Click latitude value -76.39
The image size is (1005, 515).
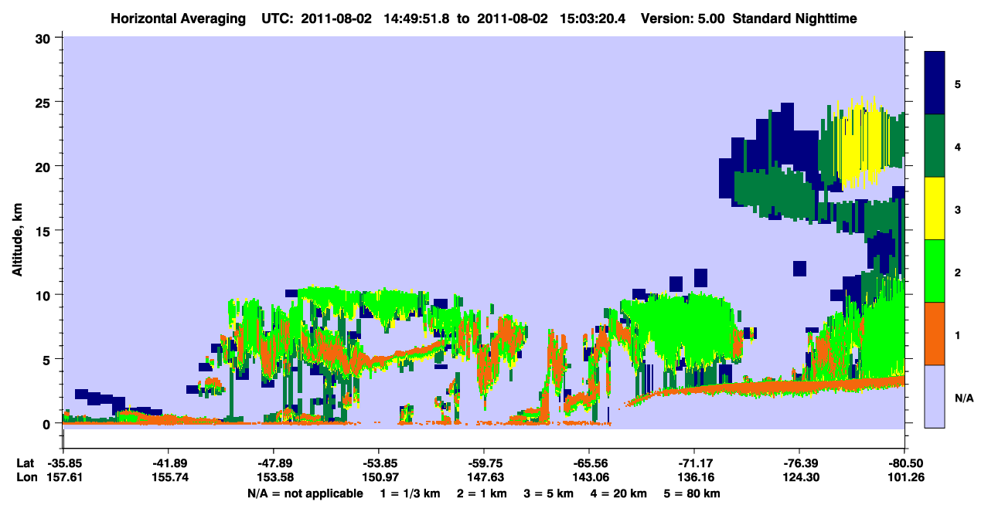tap(799, 463)
